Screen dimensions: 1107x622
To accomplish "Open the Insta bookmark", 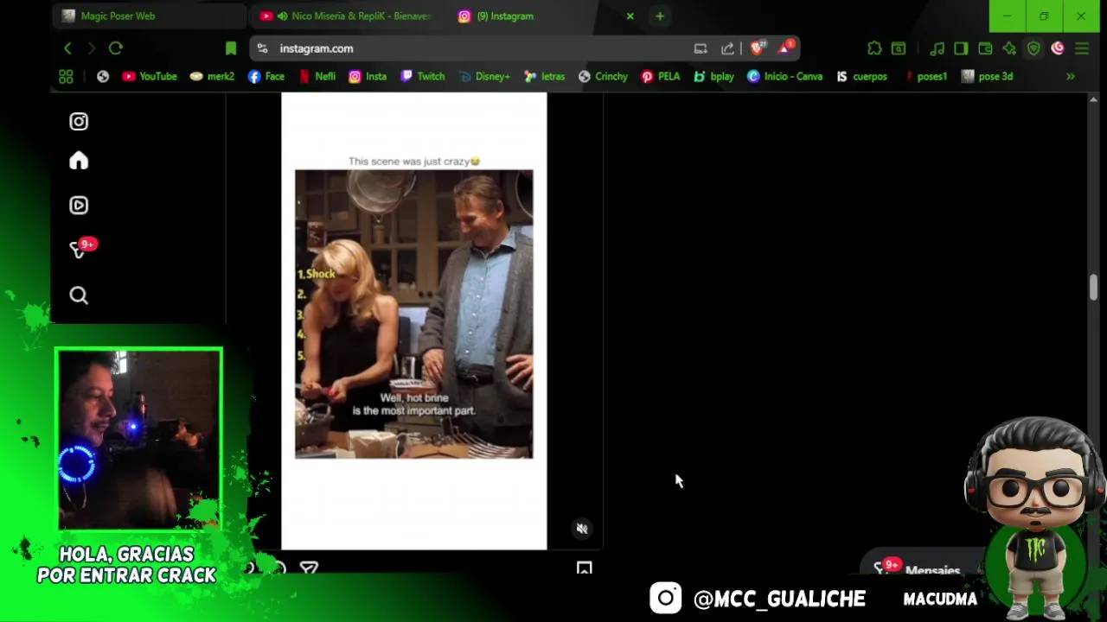I will coord(367,77).
